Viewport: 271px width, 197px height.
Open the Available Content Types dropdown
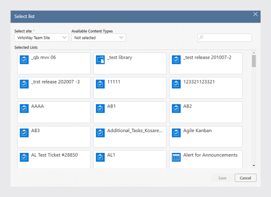pos(98,37)
